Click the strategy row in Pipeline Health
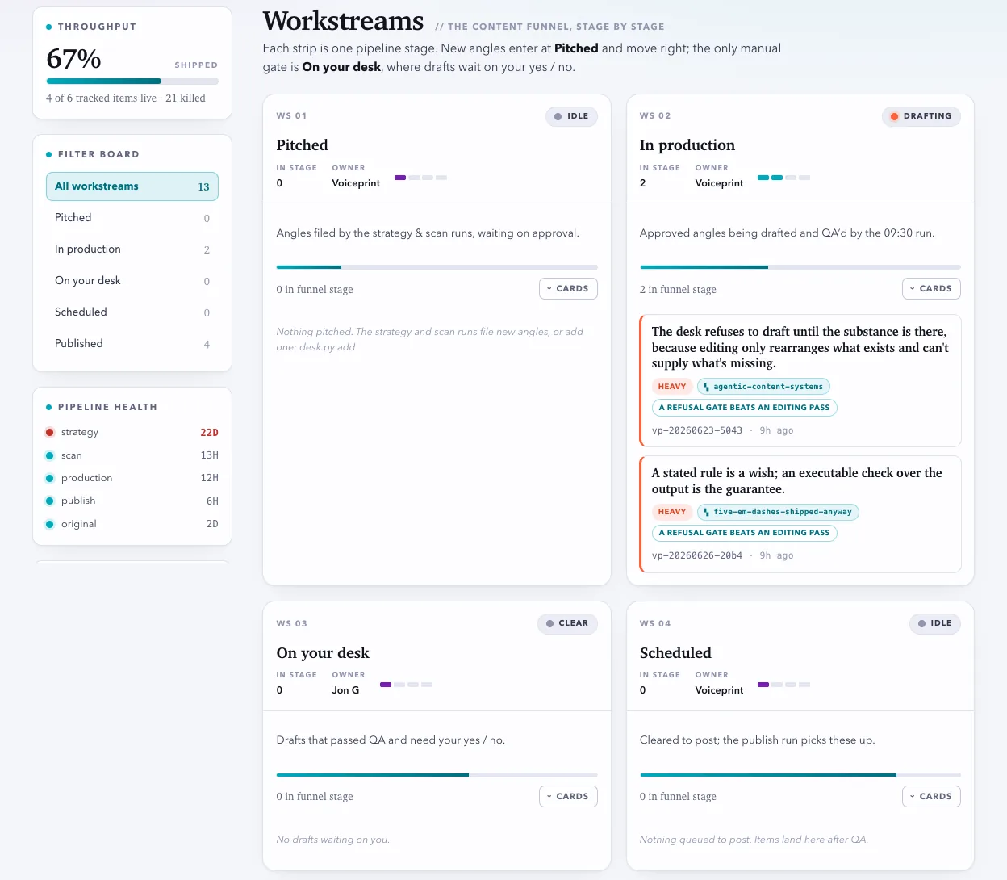 click(132, 433)
